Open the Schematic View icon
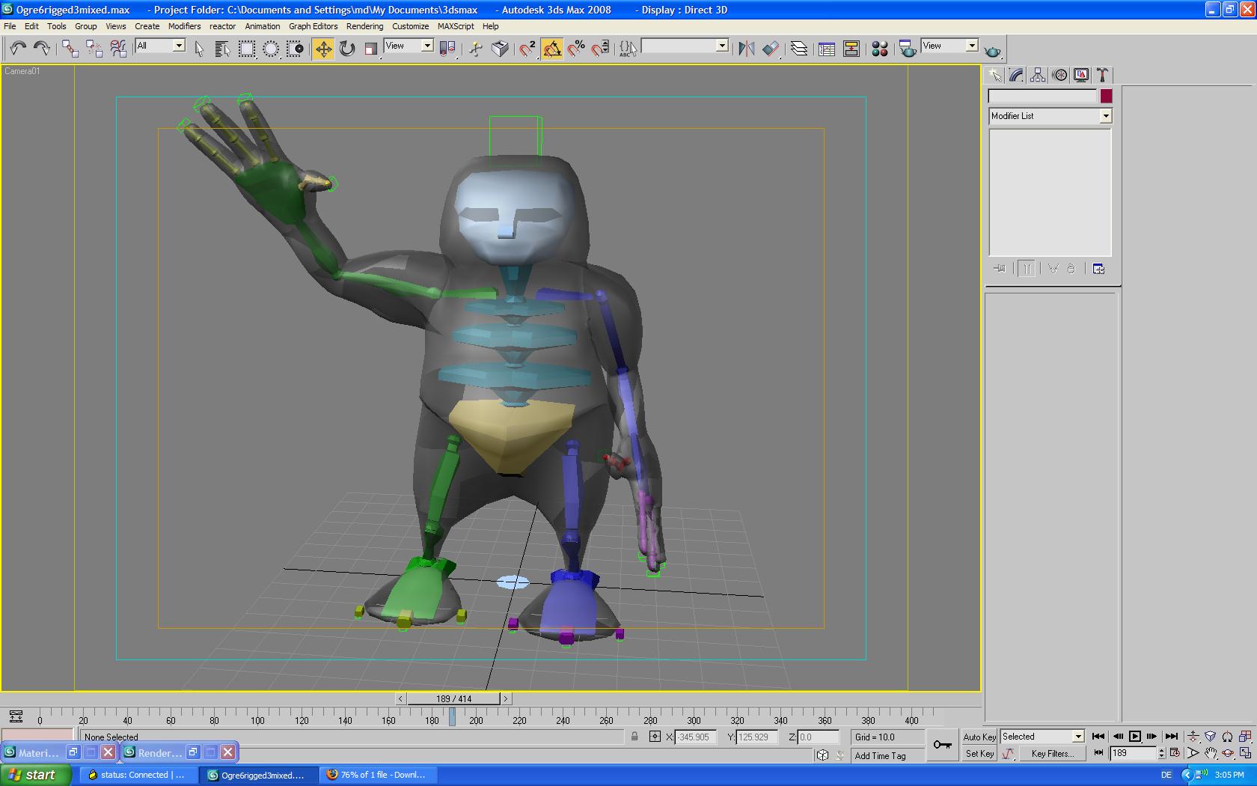Screen dimensions: 1257x786 click(x=851, y=49)
